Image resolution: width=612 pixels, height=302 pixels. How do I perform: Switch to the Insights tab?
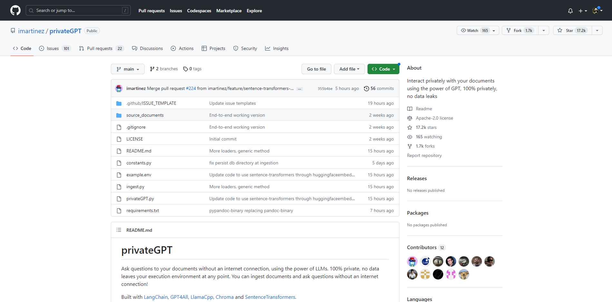277,48
